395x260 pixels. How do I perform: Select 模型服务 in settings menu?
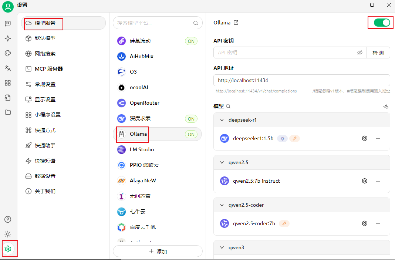pyautogui.click(x=63, y=23)
